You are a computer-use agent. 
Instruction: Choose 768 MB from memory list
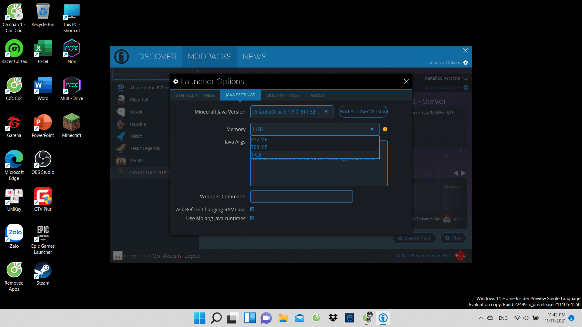(x=259, y=147)
